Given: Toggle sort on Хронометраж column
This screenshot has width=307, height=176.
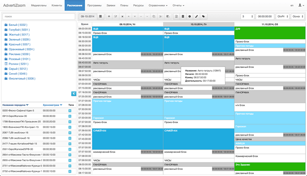Looking at the screenshot, I should [x=53, y=105].
